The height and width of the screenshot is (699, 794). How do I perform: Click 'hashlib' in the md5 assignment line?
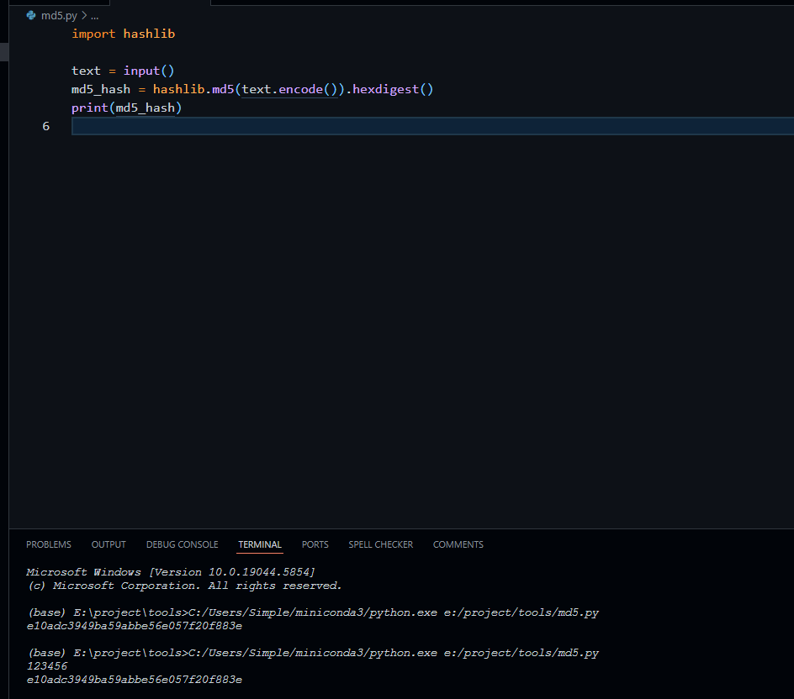coord(179,90)
